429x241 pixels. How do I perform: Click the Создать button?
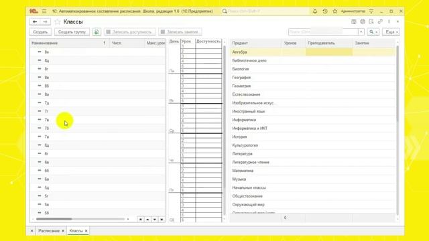[x=40, y=32]
